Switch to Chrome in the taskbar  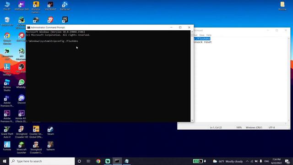98,161
